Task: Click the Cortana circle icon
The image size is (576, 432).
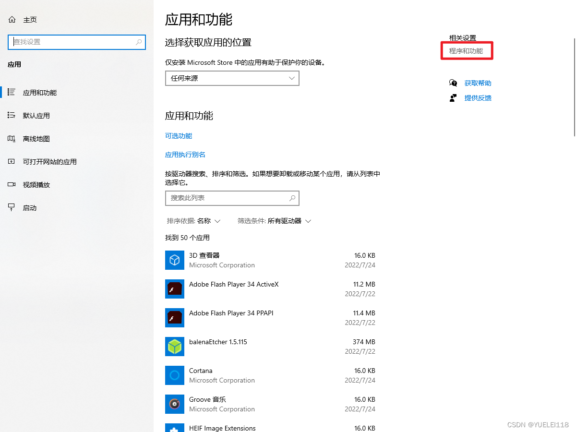Action: pos(175,375)
